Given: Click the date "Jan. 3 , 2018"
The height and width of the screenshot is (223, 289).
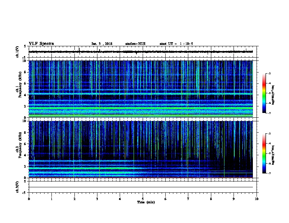Looking at the screenshot, I should [102, 44].
